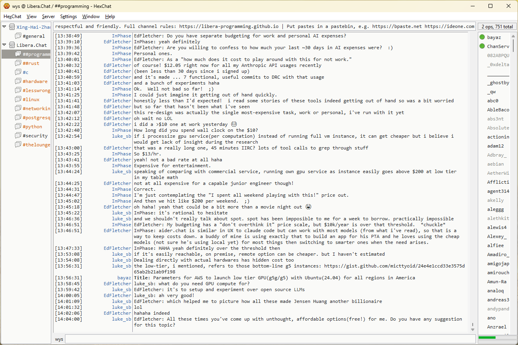Click the Xing-Hai-Zhai server icon
The image size is (518, 345).
[12, 27]
